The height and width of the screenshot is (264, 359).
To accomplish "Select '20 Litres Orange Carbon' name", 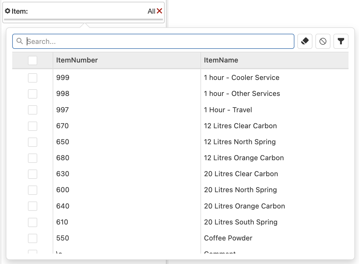I will [245, 206].
